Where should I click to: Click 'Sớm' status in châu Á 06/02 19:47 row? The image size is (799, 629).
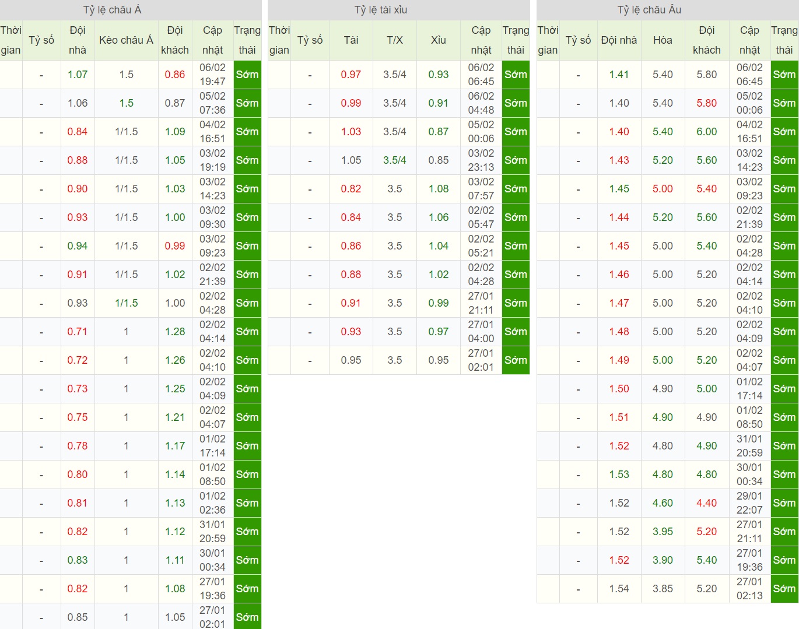(247, 75)
